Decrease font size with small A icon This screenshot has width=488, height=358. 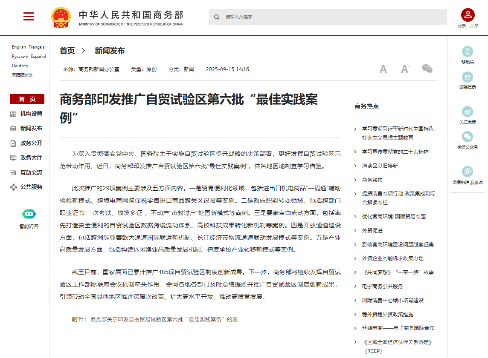[383, 69]
